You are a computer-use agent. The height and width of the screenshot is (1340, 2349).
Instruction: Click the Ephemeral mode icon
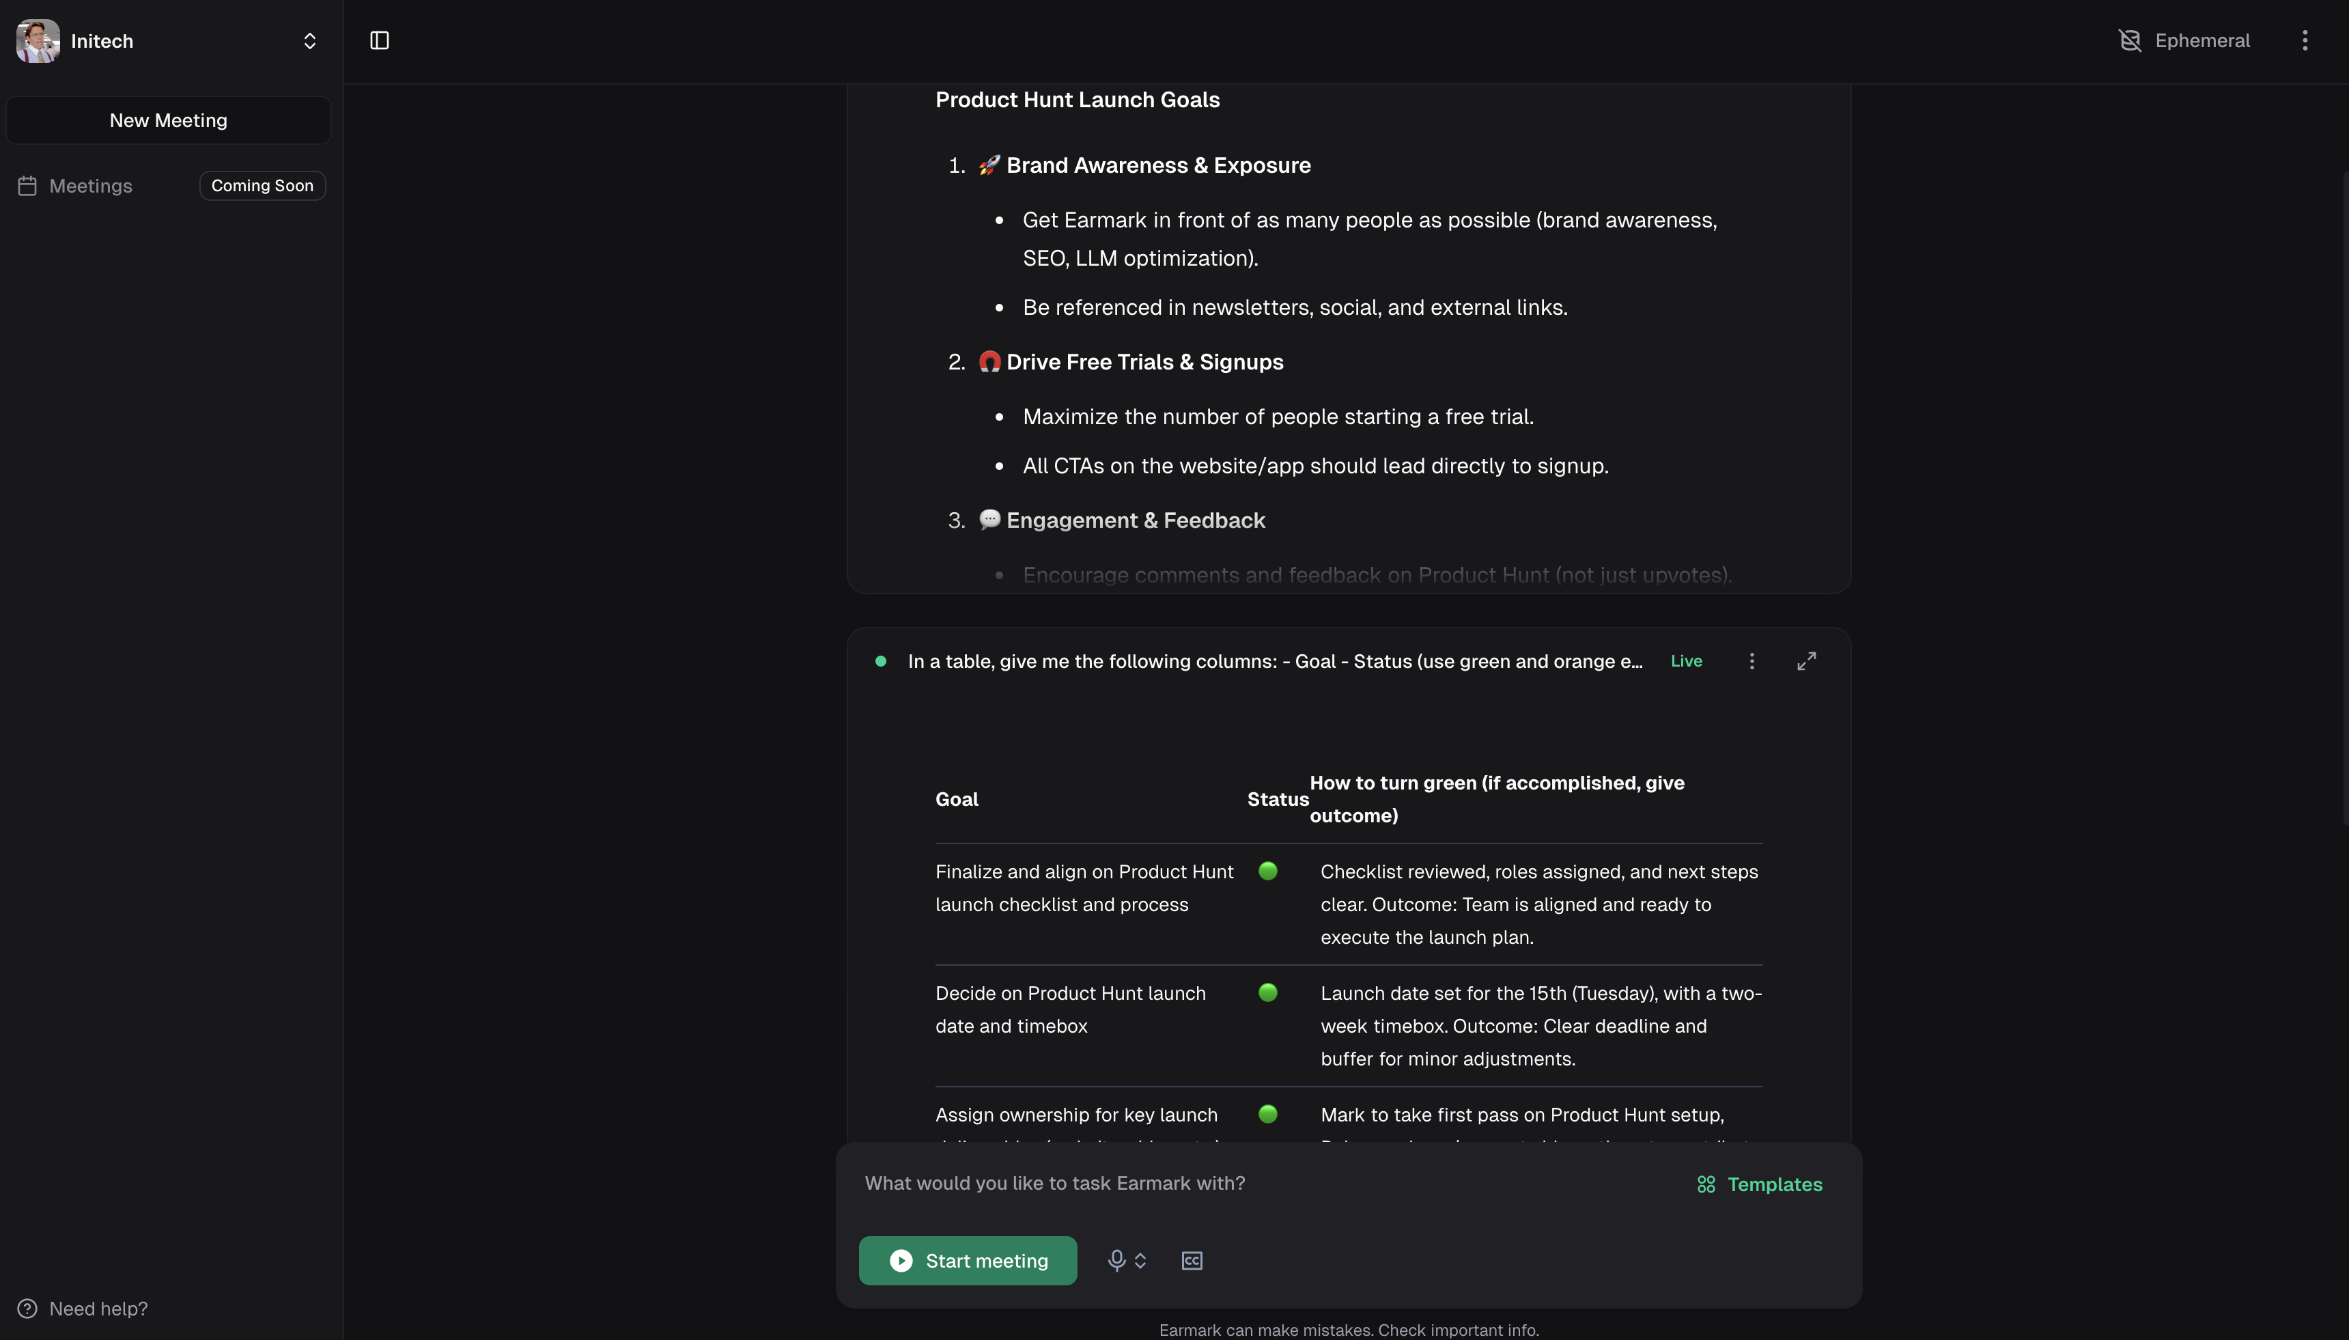(x=2129, y=40)
